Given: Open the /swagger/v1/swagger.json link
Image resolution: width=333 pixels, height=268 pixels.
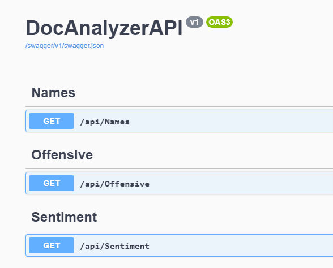Looking at the screenshot, I should click(65, 46).
